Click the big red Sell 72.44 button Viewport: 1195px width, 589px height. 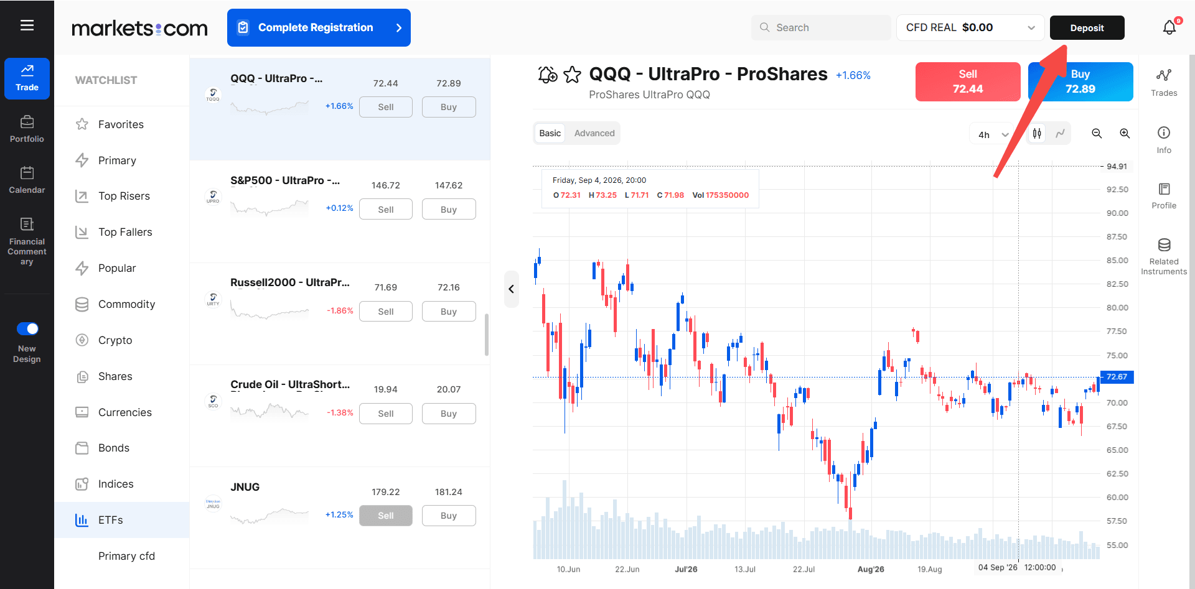968,81
